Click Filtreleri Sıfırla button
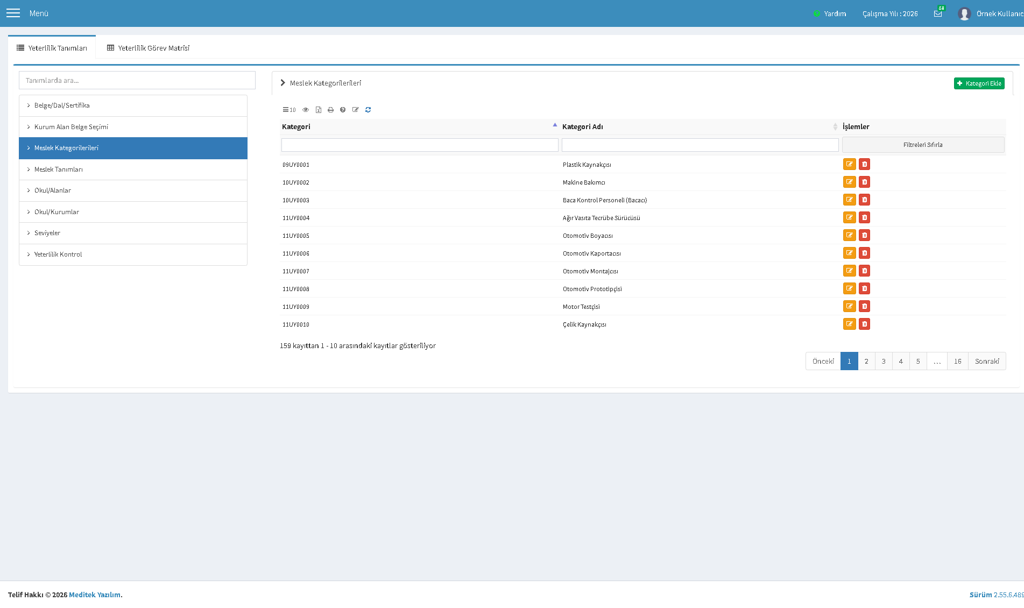 pos(923,145)
